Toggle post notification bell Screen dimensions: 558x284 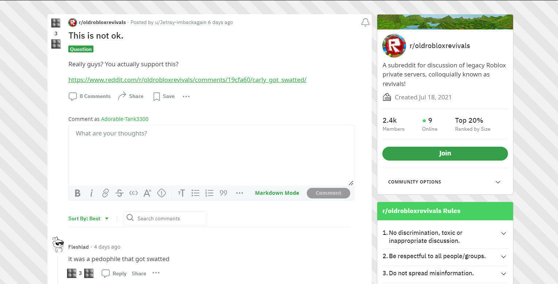pos(365,23)
